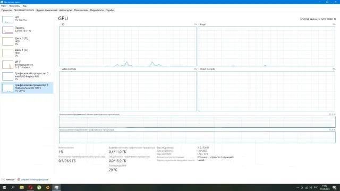Click Task Manager taskbar icon
The image size is (340, 191).
56,187
